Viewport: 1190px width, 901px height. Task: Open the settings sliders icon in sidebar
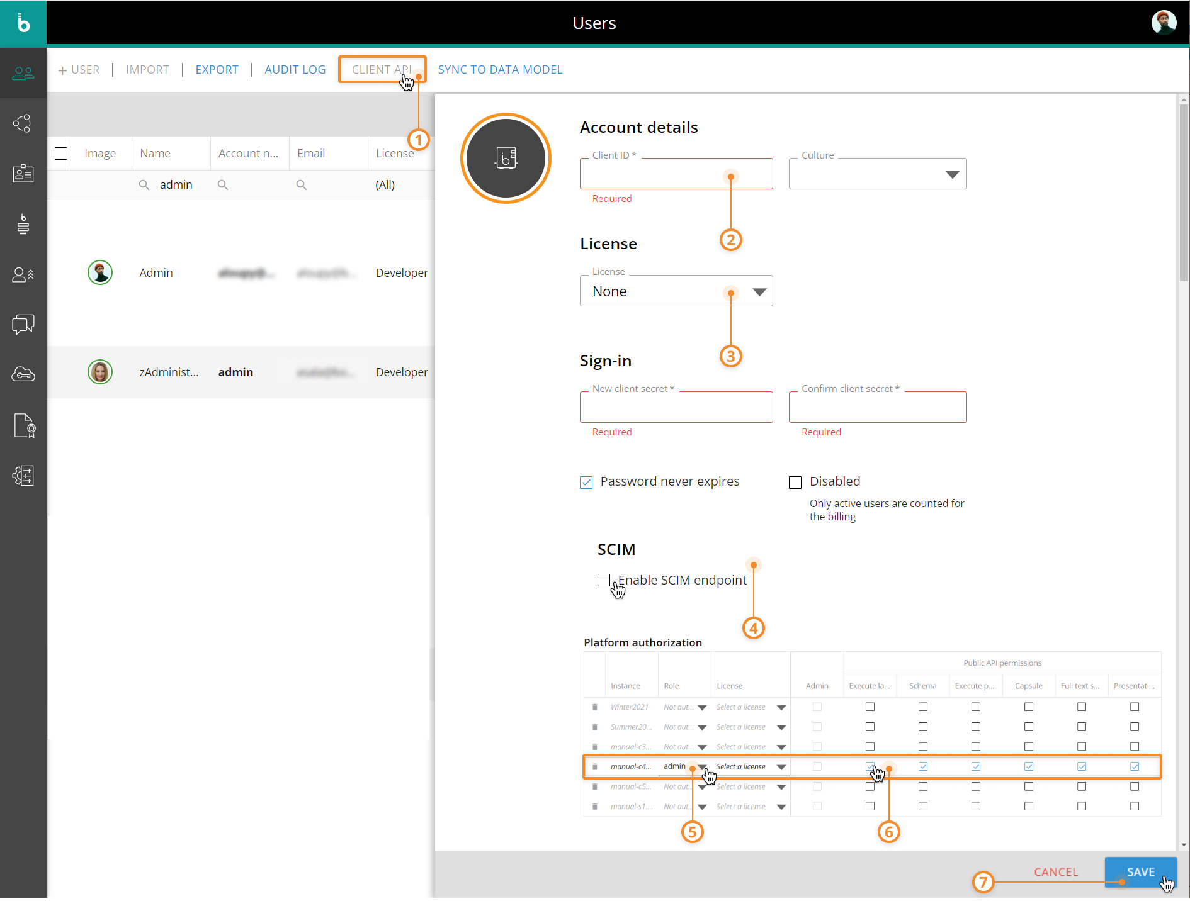[23, 476]
